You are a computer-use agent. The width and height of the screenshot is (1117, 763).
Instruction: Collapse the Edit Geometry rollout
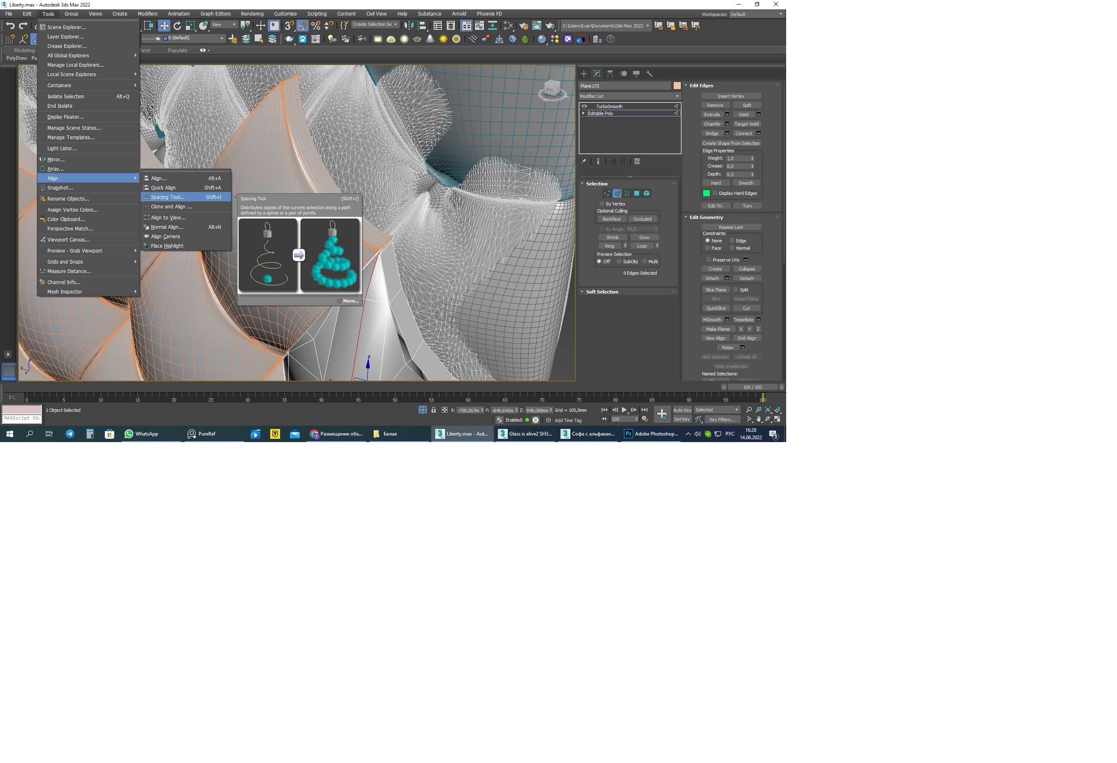[706, 217]
